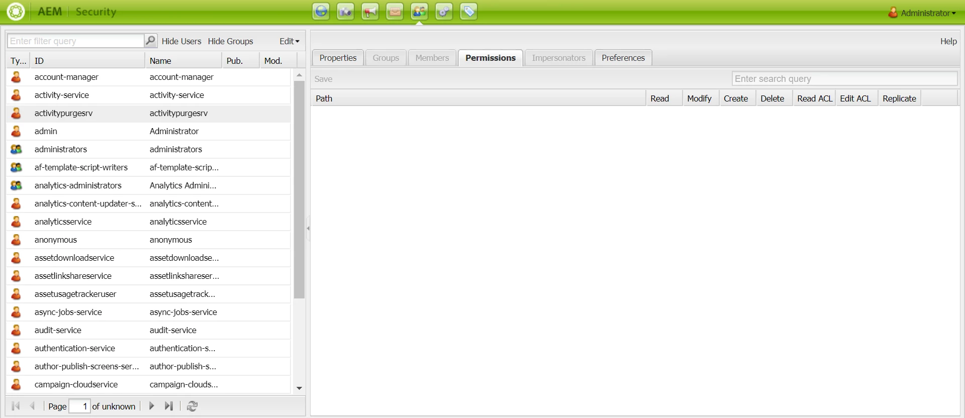Open the Inbox envelope icon
The image size is (965, 418).
coord(395,12)
